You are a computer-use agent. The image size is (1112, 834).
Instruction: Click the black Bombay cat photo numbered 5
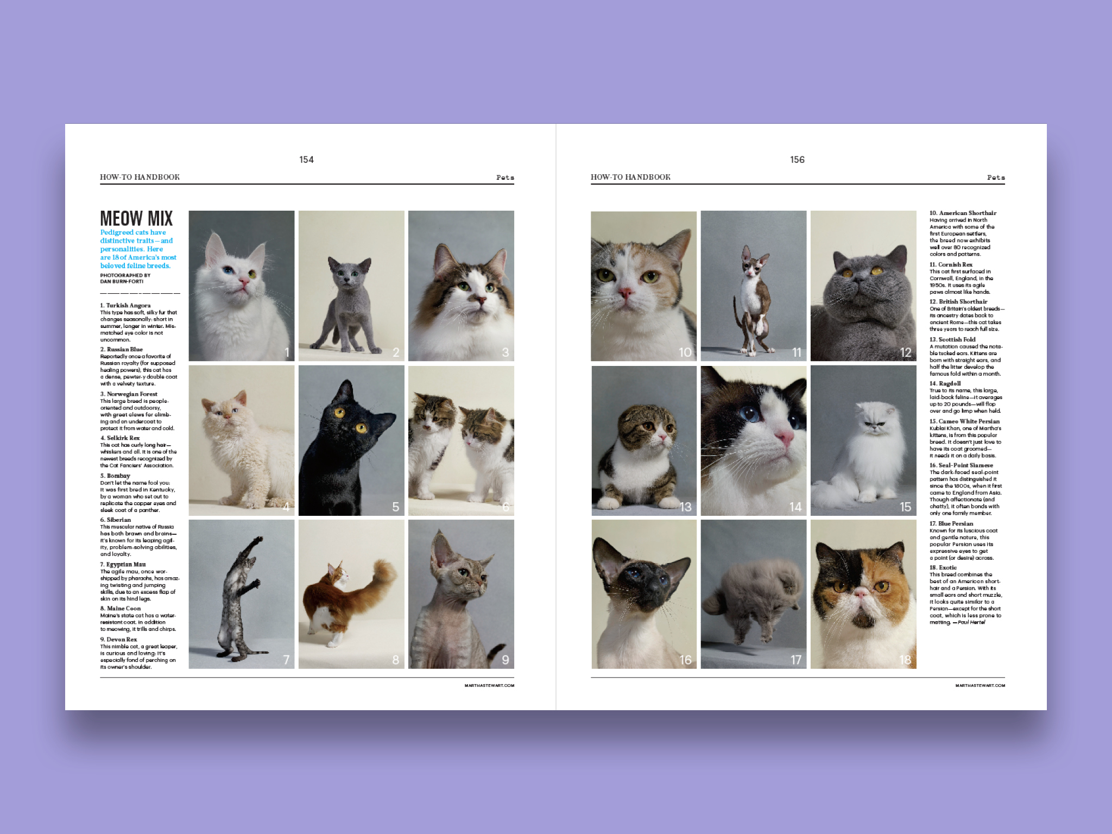tap(351, 440)
